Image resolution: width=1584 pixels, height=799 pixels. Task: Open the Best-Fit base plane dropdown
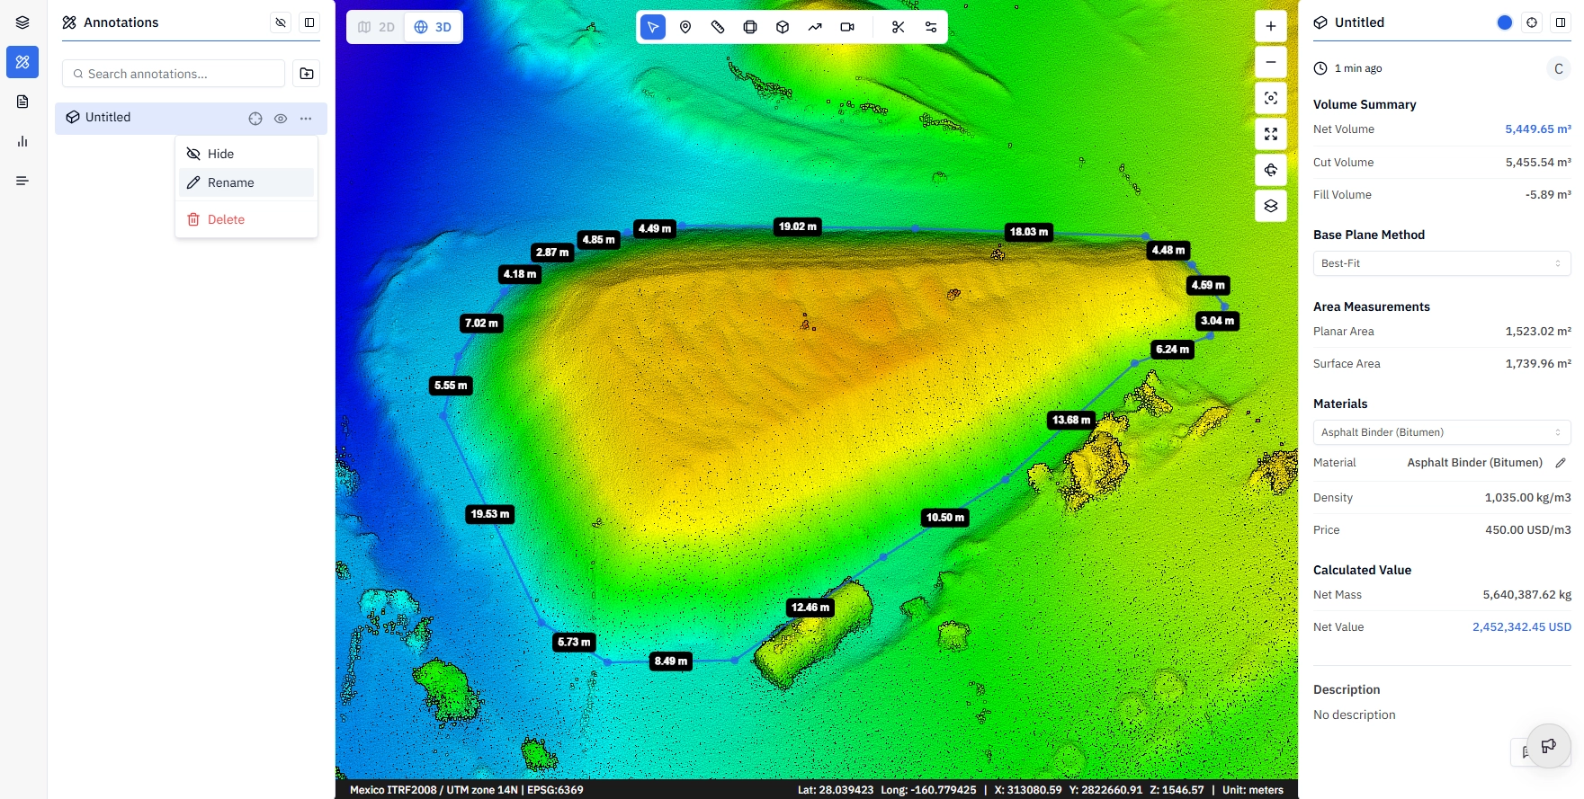pyautogui.click(x=1442, y=263)
